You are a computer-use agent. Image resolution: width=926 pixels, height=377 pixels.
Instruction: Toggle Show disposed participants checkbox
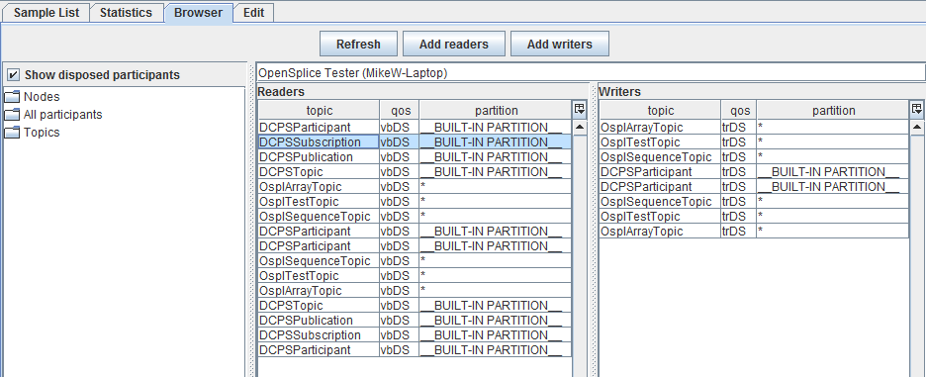(14, 75)
